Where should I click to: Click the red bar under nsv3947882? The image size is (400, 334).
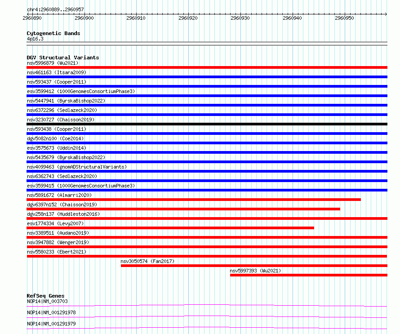tap(207, 247)
